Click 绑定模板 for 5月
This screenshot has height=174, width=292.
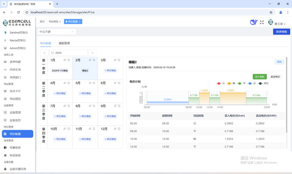85,93
